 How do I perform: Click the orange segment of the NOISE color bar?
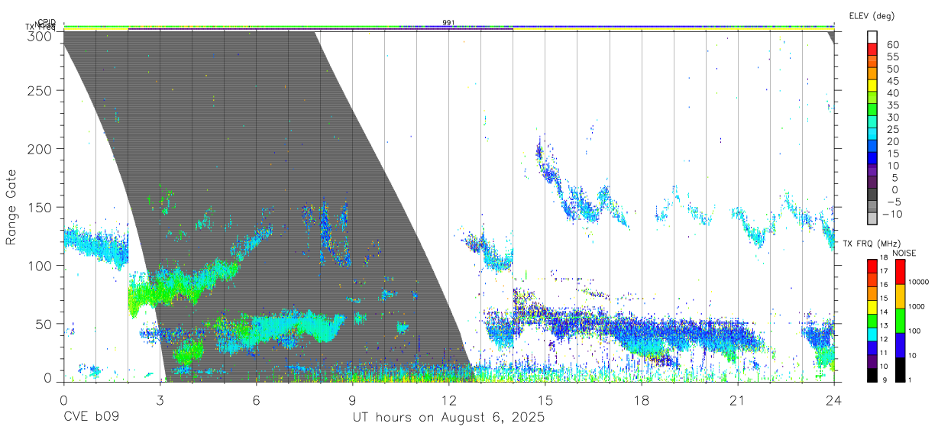click(x=900, y=296)
